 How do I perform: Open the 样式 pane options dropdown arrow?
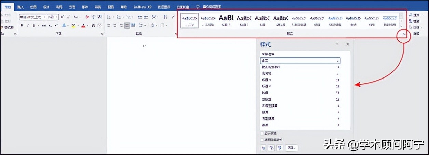337,44
